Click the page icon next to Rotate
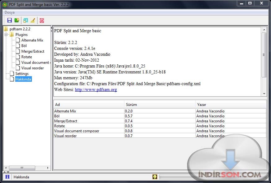The image size is (271, 183). click(x=18, y=57)
